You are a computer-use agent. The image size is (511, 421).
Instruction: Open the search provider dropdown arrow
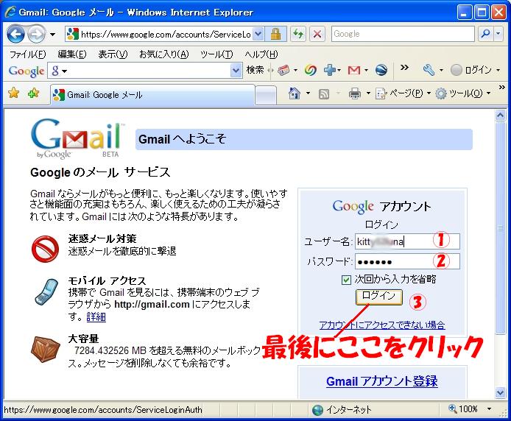click(498, 34)
